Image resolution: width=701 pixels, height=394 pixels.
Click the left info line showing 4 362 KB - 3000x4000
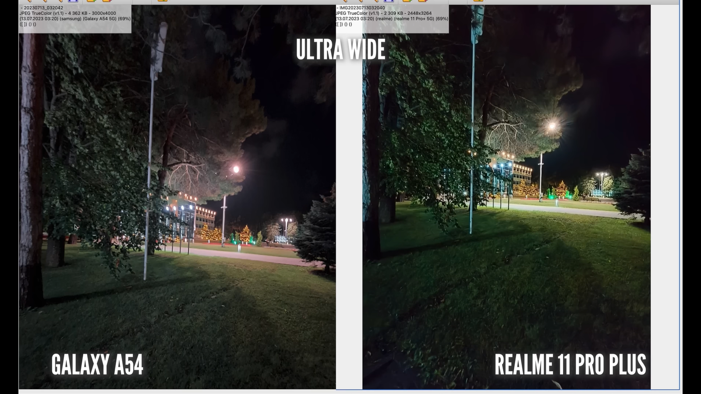point(68,13)
